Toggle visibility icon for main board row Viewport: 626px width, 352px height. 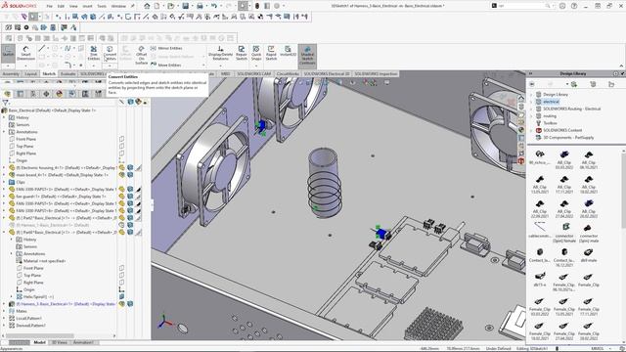click(121, 175)
